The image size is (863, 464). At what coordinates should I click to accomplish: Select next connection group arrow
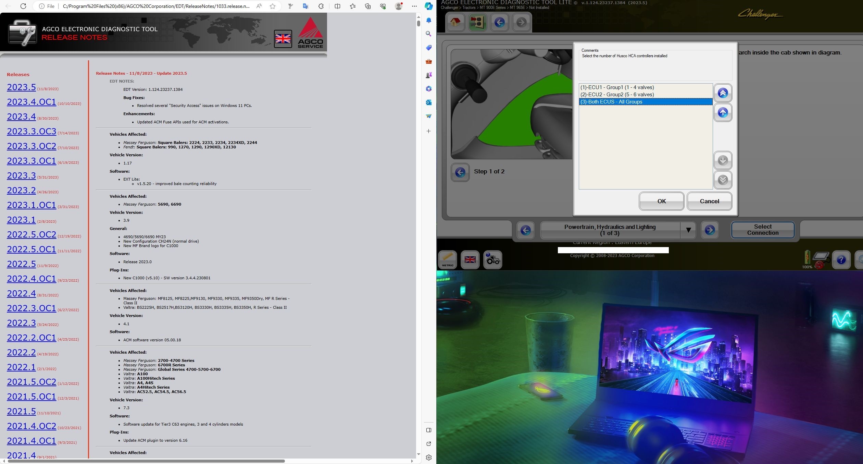point(710,230)
